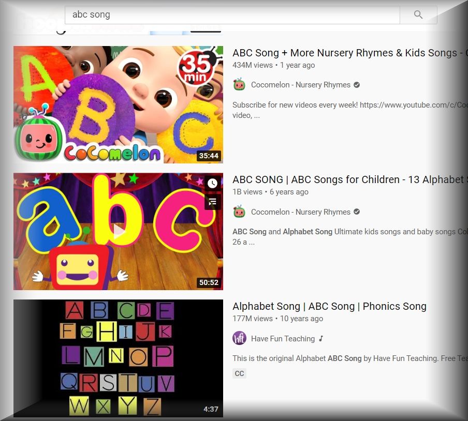Click the Watch Later clock icon

pos(212,183)
